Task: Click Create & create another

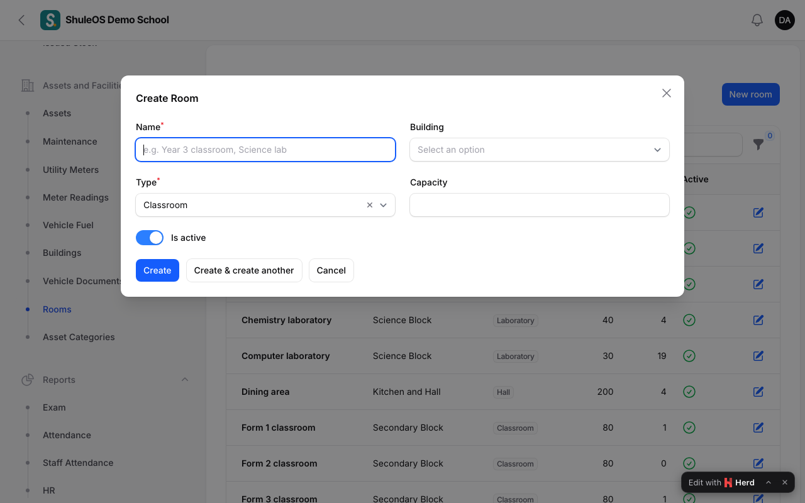Action: (x=244, y=270)
